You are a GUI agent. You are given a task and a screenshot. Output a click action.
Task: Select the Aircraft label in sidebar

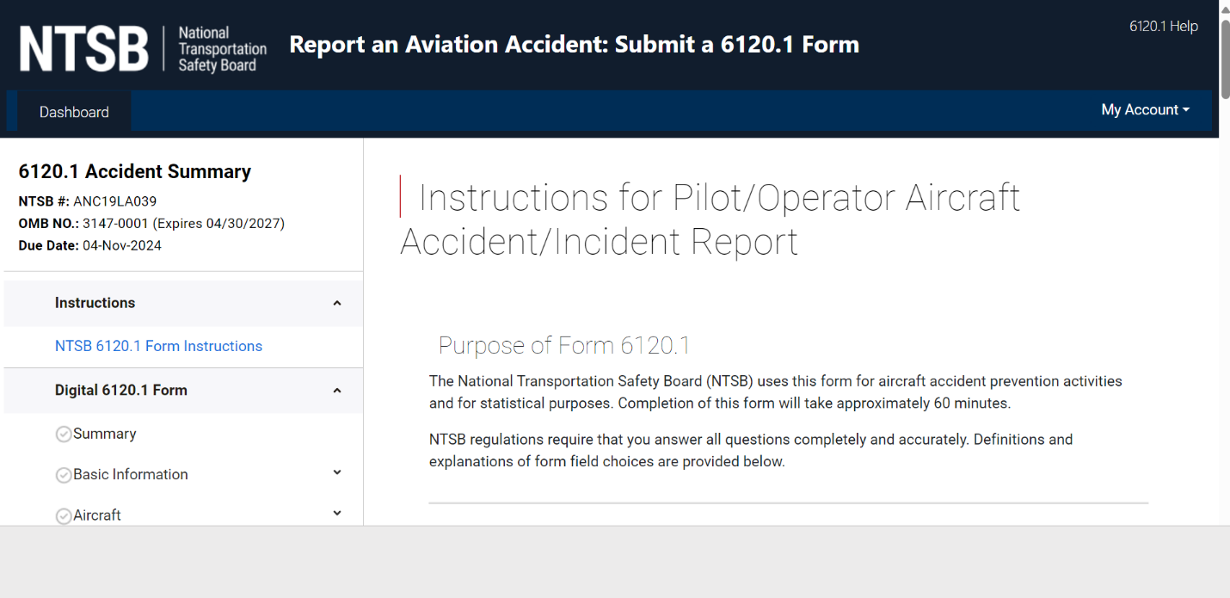click(x=97, y=515)
